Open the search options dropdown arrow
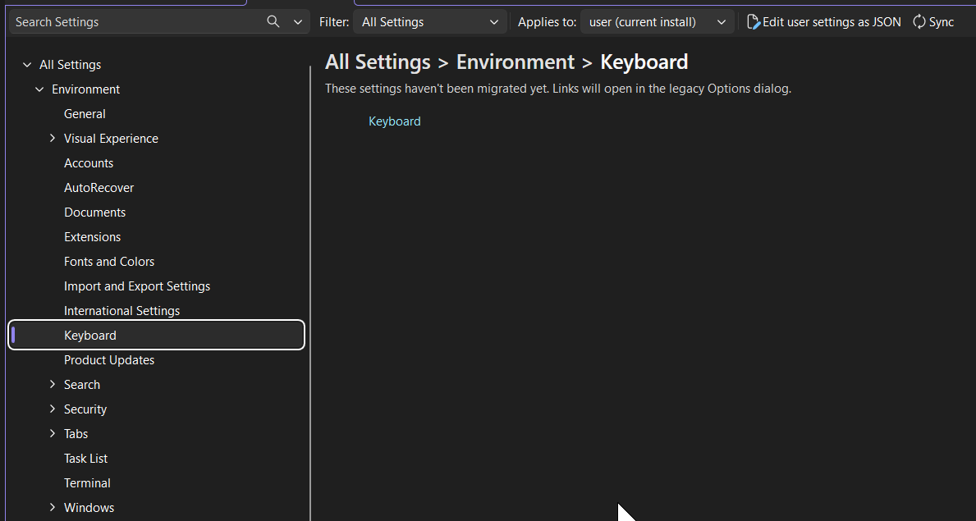The width and height of the screenshot is (976, 521). (x=298, y=22)
